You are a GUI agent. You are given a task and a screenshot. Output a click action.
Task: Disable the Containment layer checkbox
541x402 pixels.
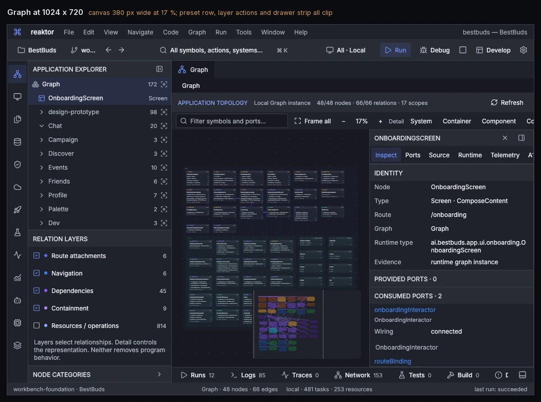[x=37, y=308]
